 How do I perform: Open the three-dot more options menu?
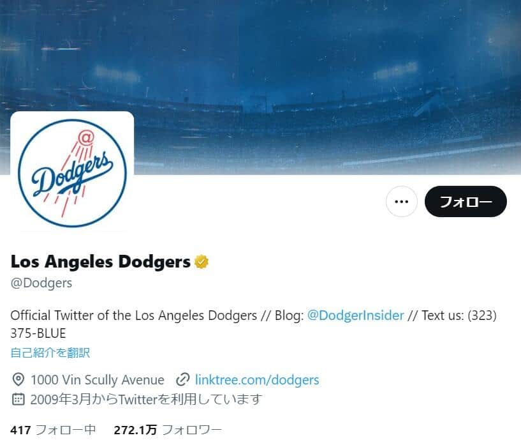click(x=401, y=201)
